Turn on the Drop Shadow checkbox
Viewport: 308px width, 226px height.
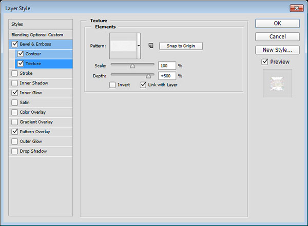click(x=14, y=151)
